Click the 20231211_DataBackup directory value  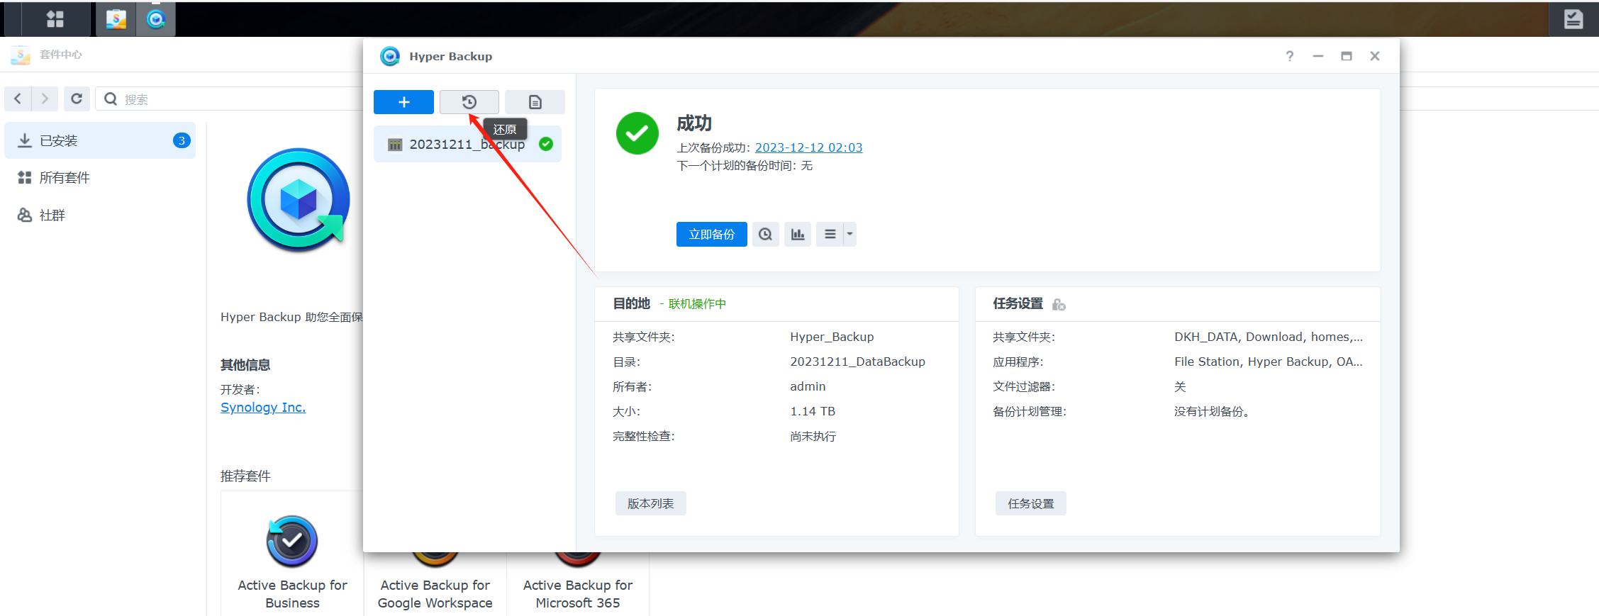(x=857, y=362)
